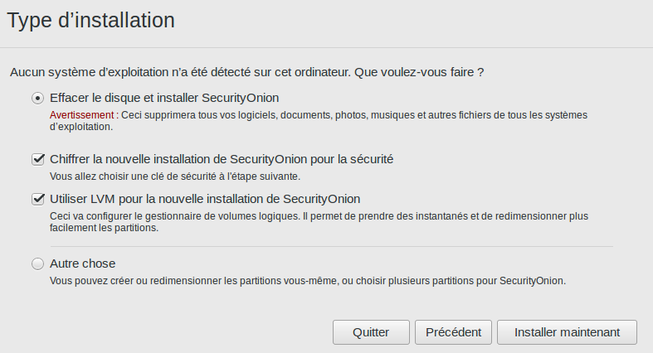Click the horizontal separator above "Autre chose"

(x=331, y=246)
